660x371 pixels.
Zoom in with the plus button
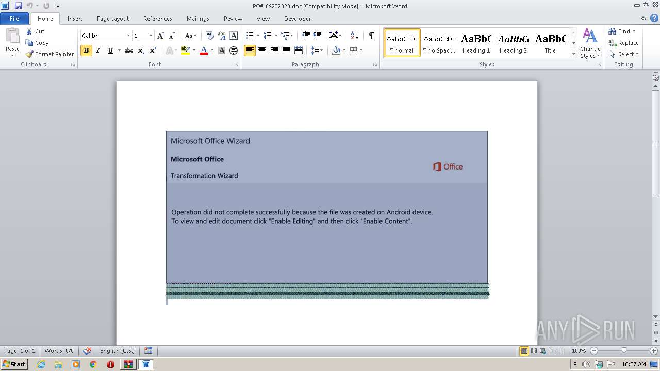654,351
